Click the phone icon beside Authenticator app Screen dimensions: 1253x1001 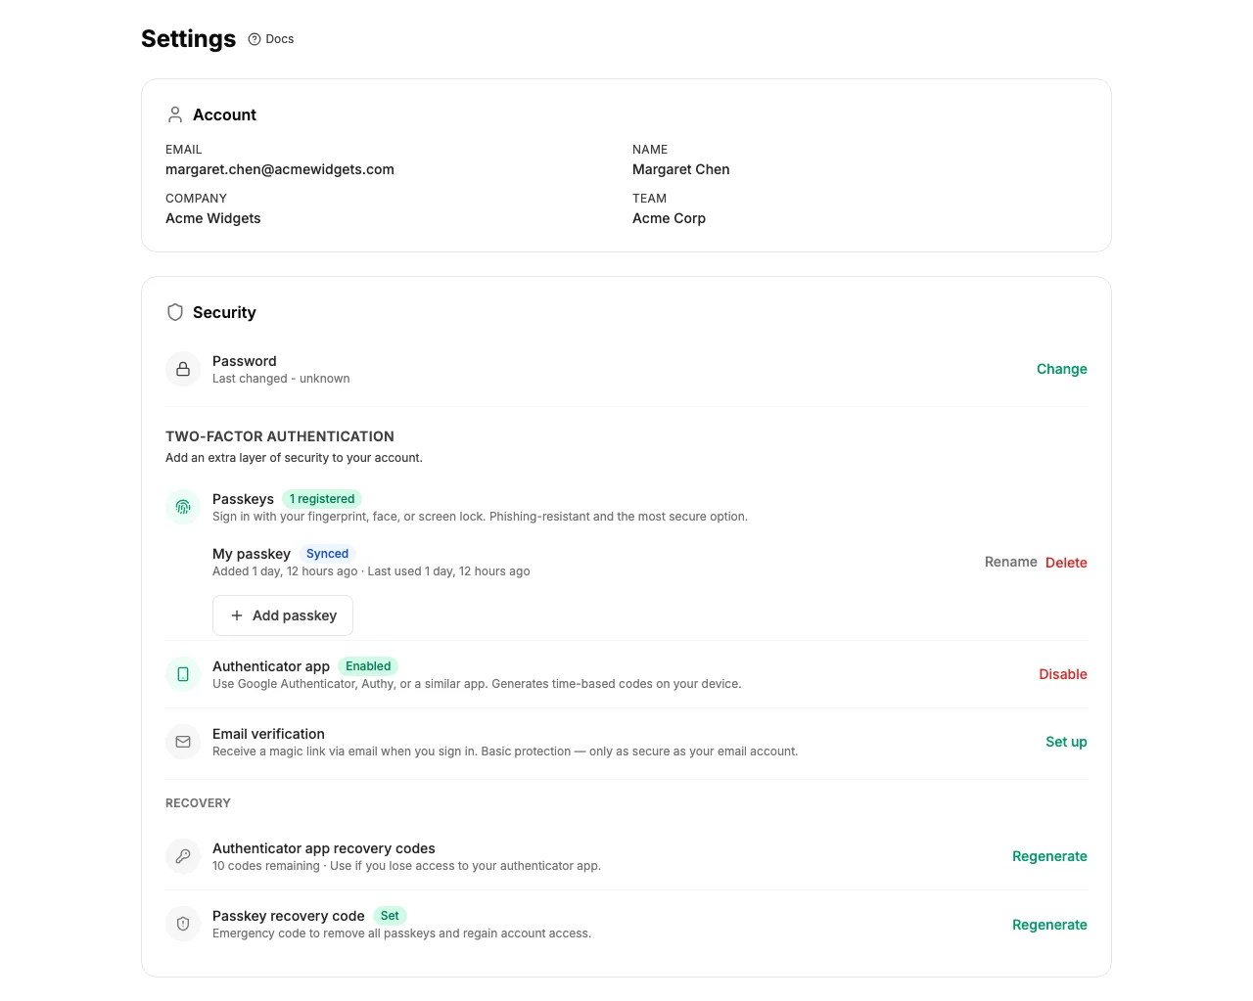point(183,674)
